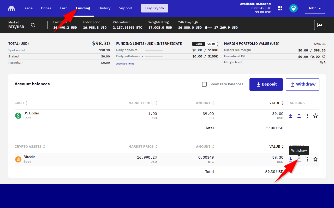Favorite Bitcoin with the star icon
The height and width of the screenshot is (208, 334).
pyautogui.click(x=315, y=159)
